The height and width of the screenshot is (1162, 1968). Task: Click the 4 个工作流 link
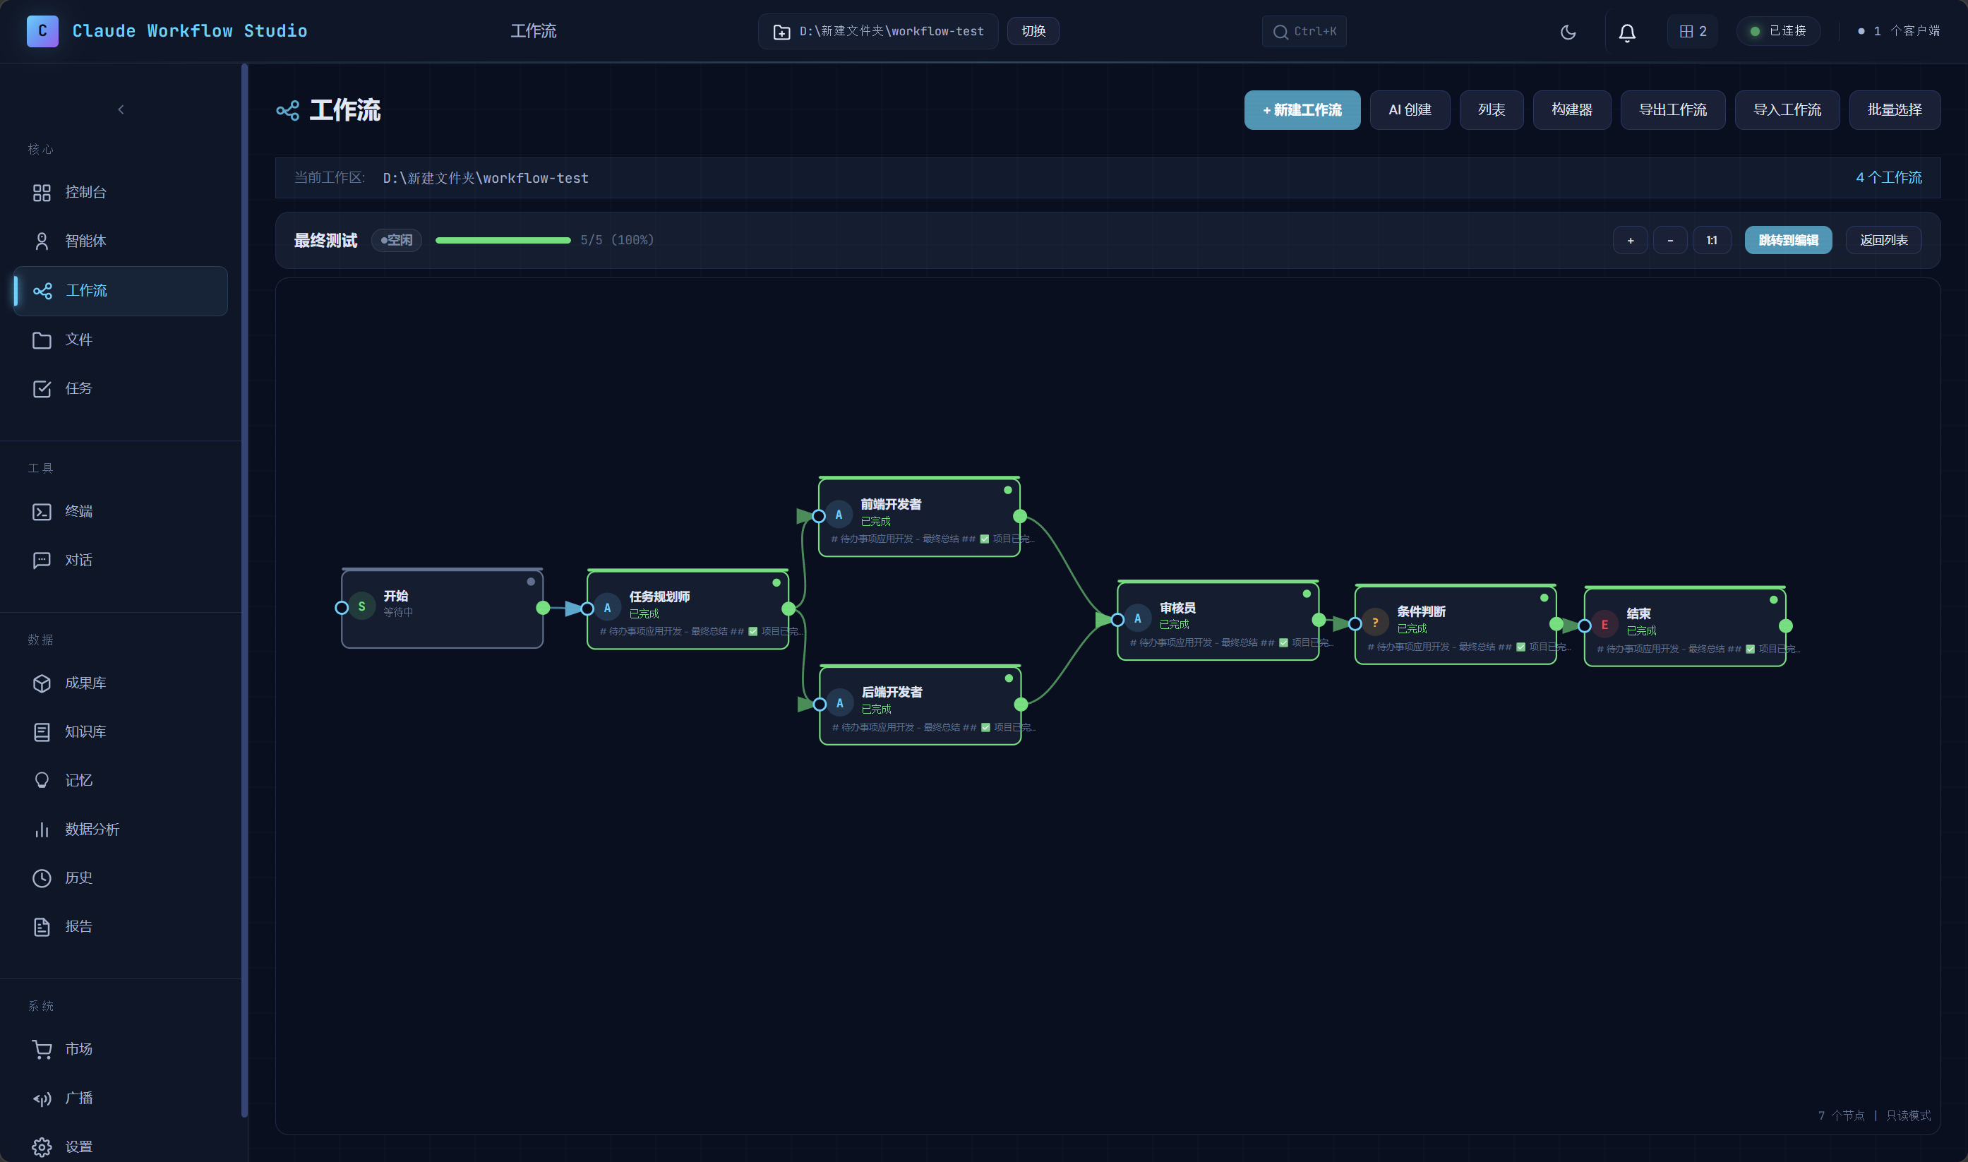pos(1888,178)
